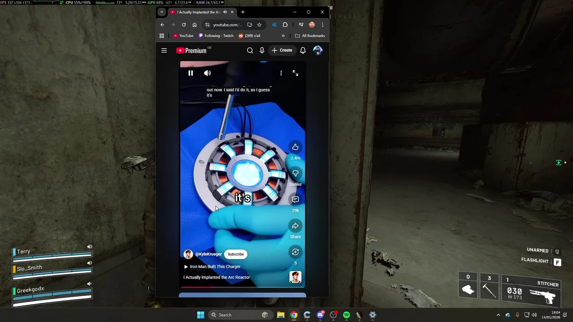Start voice search with the microphone
This screenshot has width=573, height=322.
262,51
